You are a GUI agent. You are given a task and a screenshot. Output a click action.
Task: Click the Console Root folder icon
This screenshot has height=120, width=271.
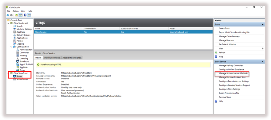coord(8,20)
